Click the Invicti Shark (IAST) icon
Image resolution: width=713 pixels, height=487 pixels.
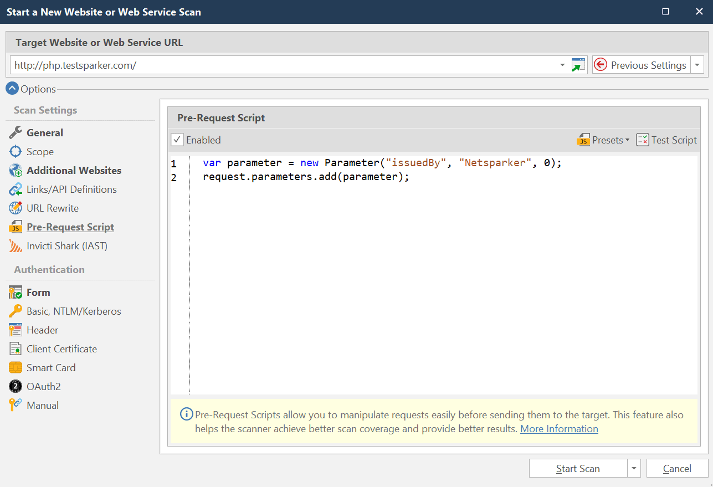pos(16,246)
